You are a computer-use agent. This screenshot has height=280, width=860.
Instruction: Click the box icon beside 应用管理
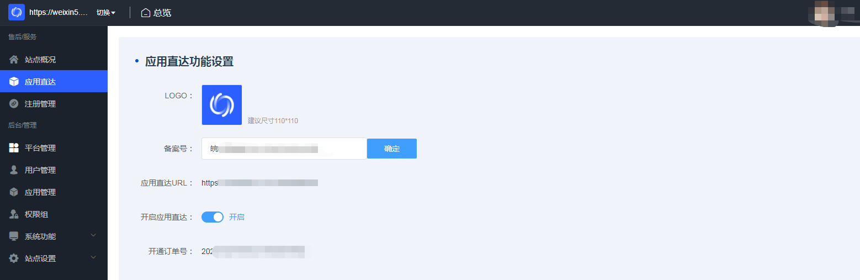[14, 192]
